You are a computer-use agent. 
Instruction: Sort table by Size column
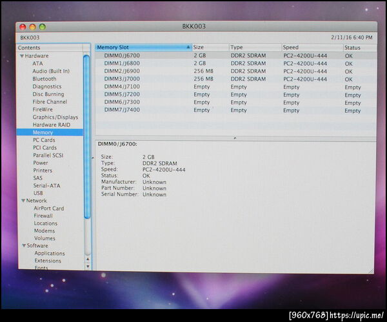pos(210,47)
